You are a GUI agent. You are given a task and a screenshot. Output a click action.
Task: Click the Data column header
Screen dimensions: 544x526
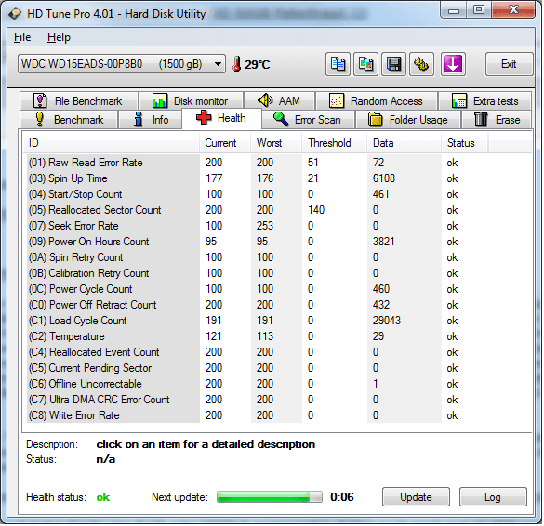[x=405, y=143]
